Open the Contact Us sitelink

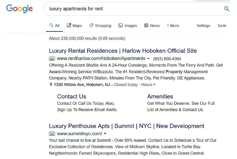[72, 96]
